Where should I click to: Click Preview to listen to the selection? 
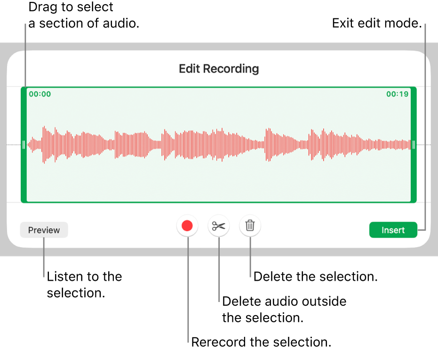[44, 230]
